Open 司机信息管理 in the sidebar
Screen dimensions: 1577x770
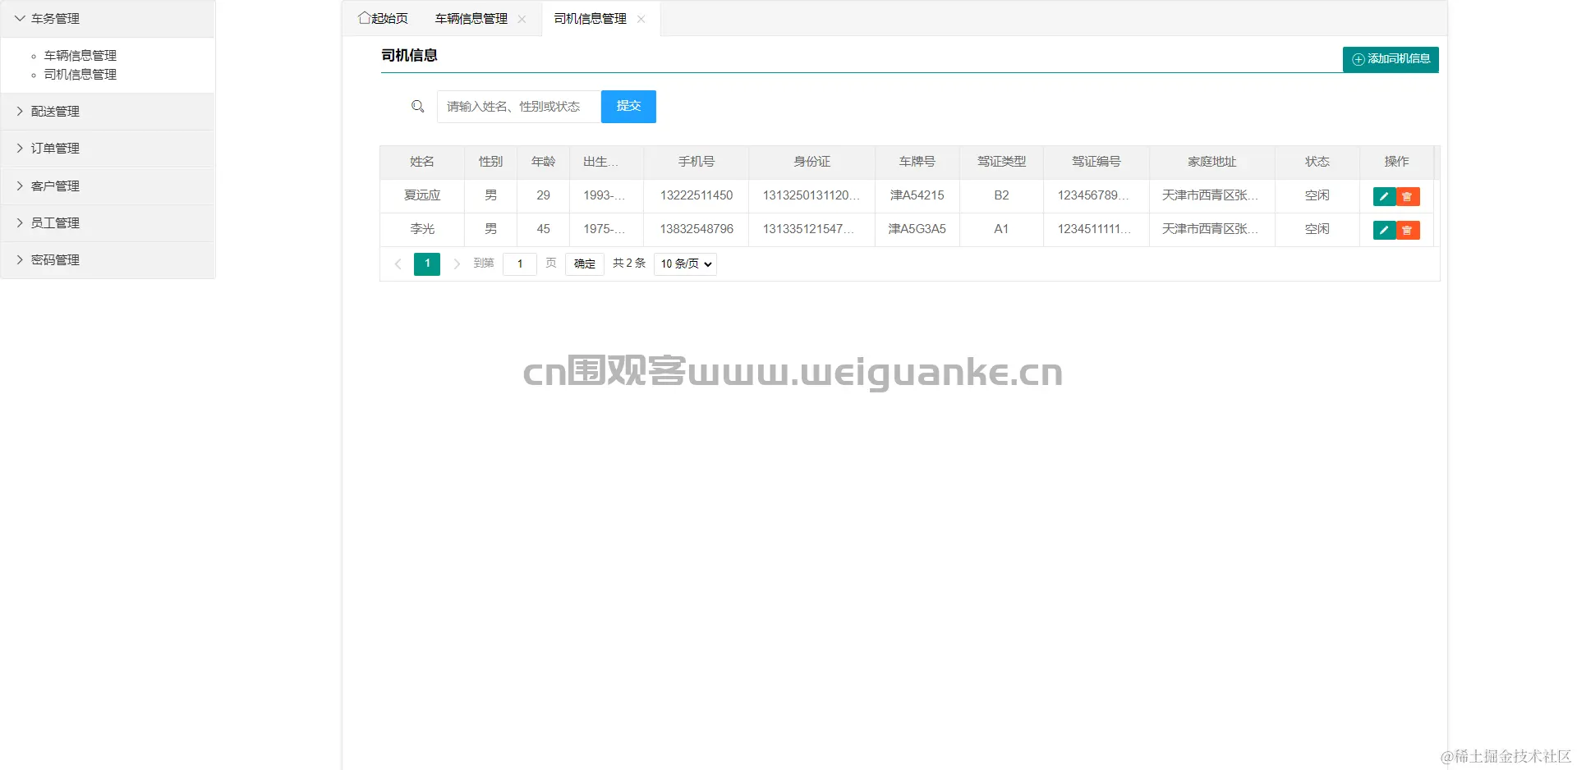(x=80, y=74)
